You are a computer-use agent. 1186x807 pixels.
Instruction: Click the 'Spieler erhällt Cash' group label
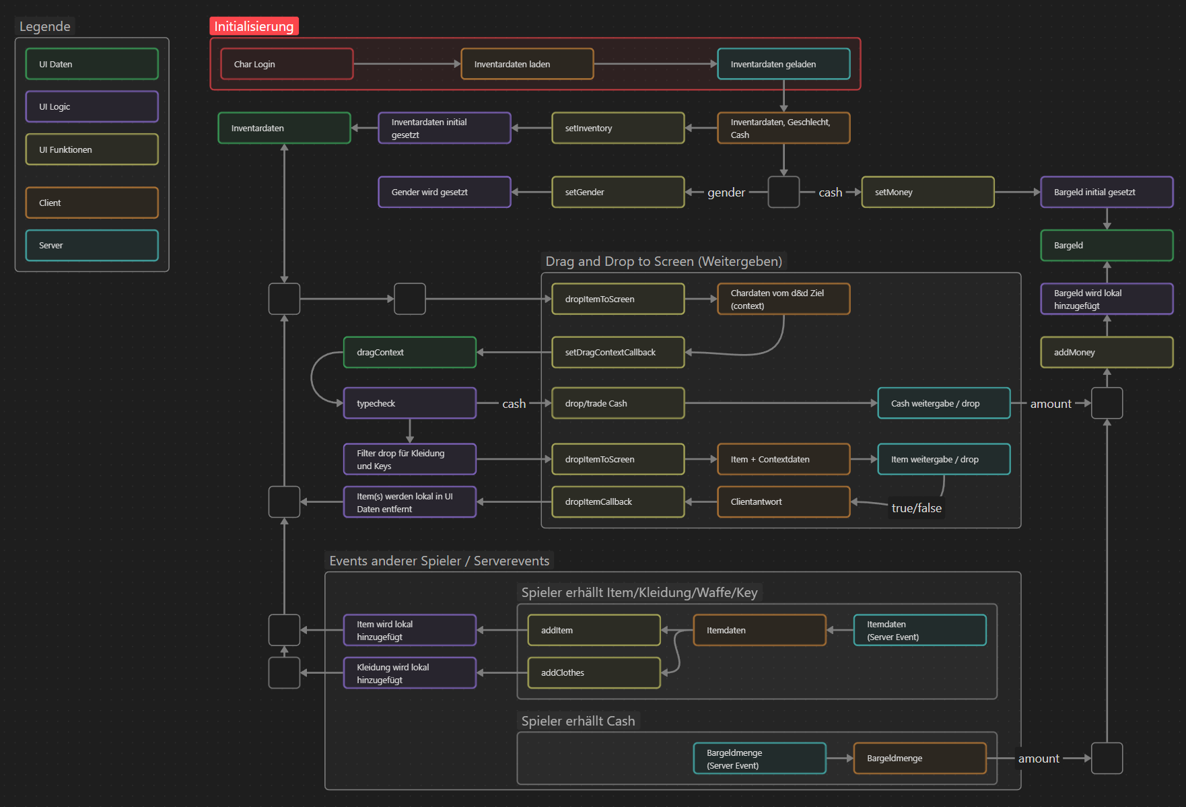pos(578,721)
